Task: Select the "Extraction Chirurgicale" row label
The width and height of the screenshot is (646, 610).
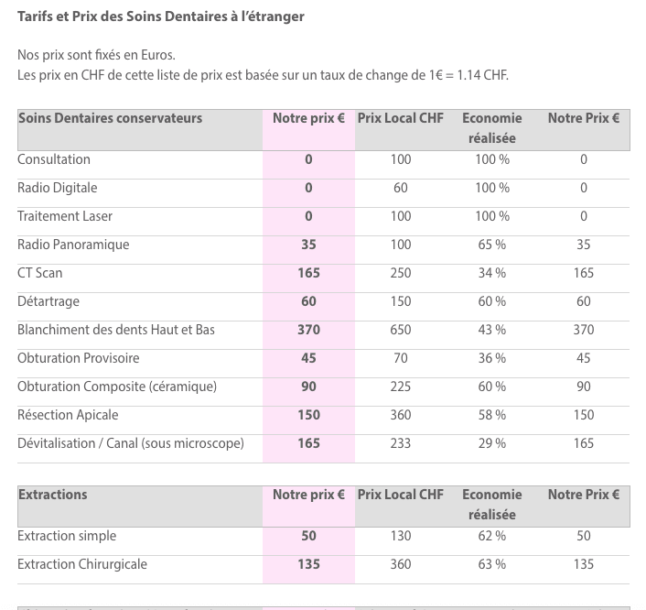Action: (82, 564)
